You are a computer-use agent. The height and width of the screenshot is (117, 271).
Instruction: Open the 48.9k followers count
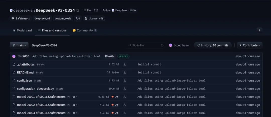(x=133, y=10)
